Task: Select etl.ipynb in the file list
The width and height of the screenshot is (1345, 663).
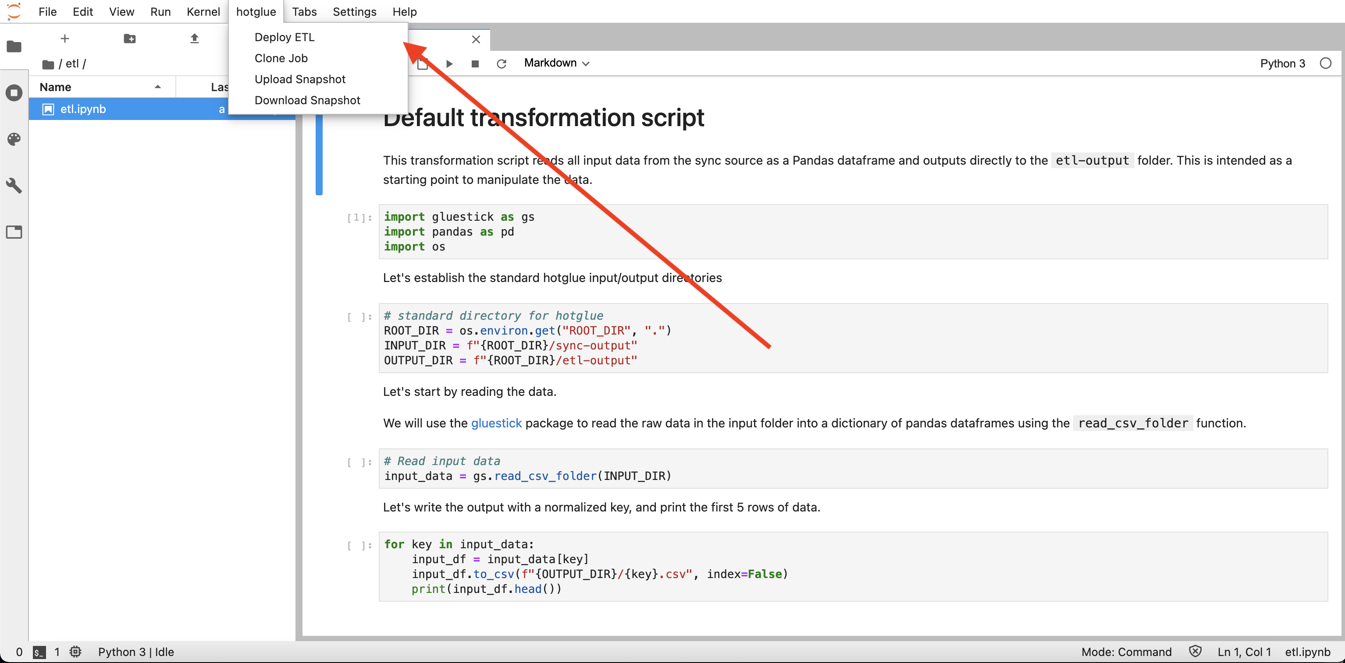Action: tap(83, 109)
